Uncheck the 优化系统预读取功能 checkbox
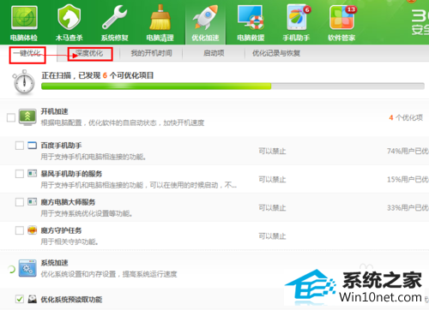 pyautogui.click(x=20, y=299)
